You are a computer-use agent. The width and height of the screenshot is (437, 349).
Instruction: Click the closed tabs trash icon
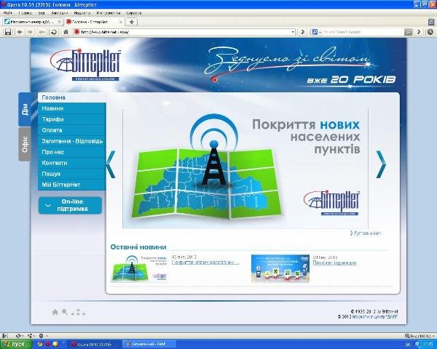point(431,22)
